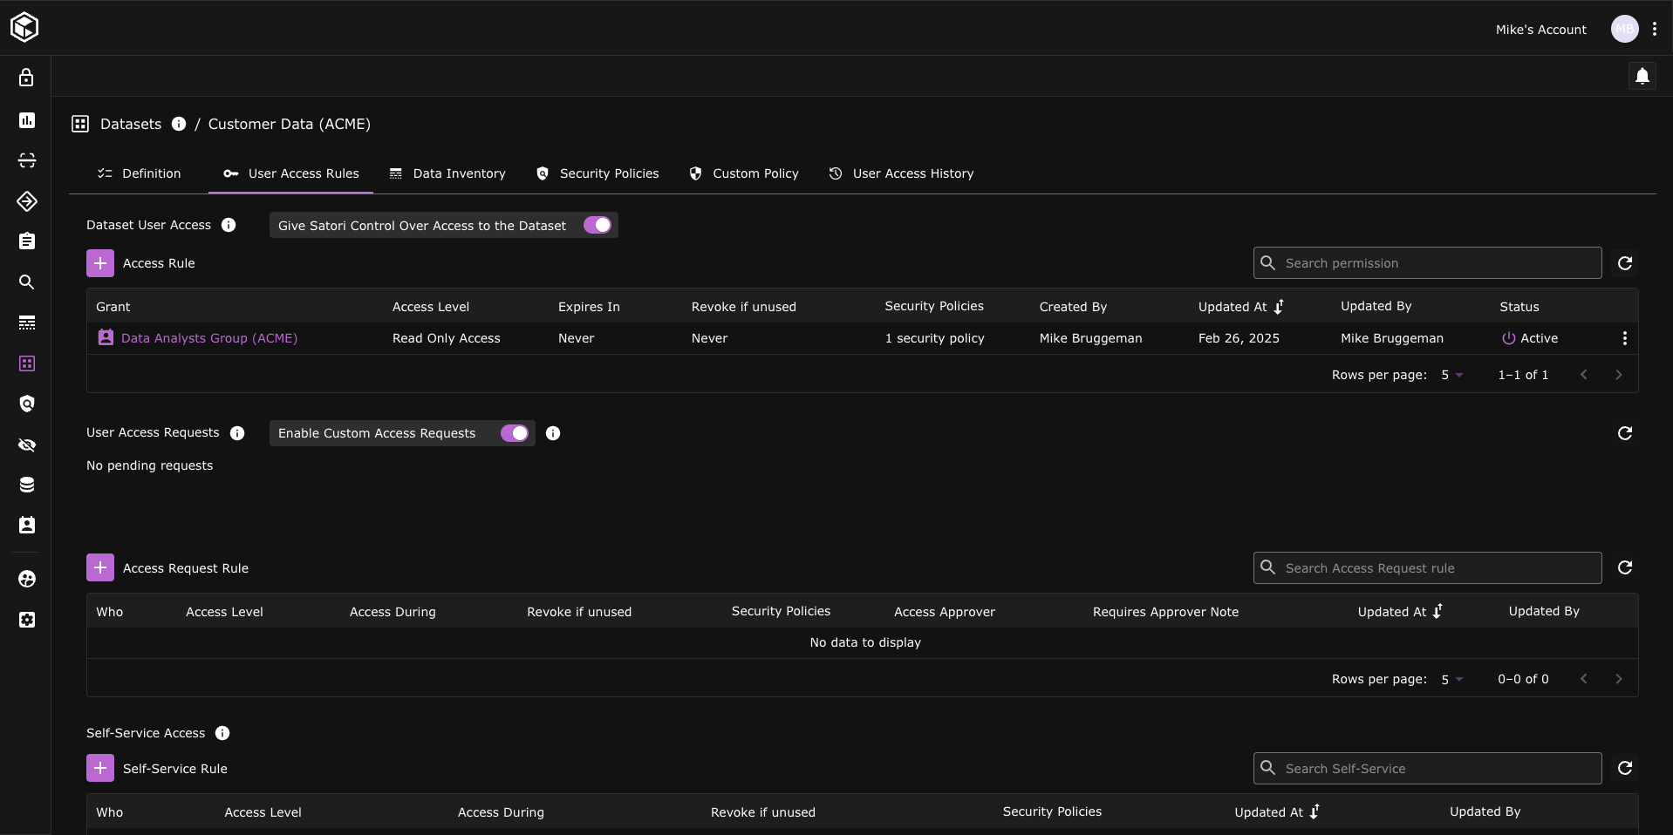Disable Enable Custom Access Requests switch
This screenshot has height=835, width=1673.
515,433
